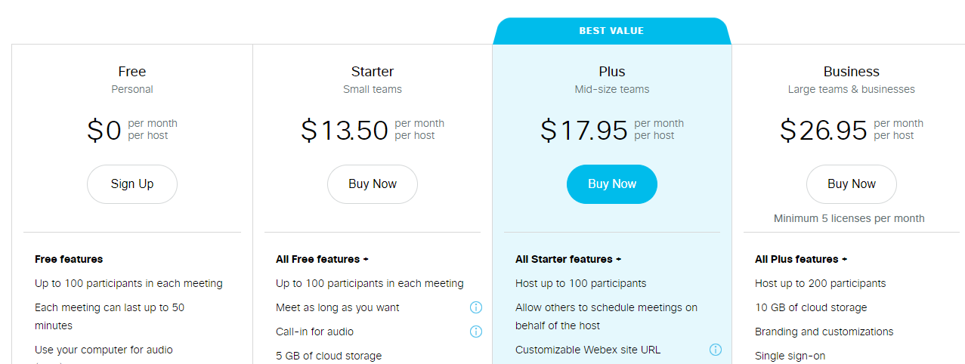Choose Buy Now for the Business plan

[x=852, y=184]
